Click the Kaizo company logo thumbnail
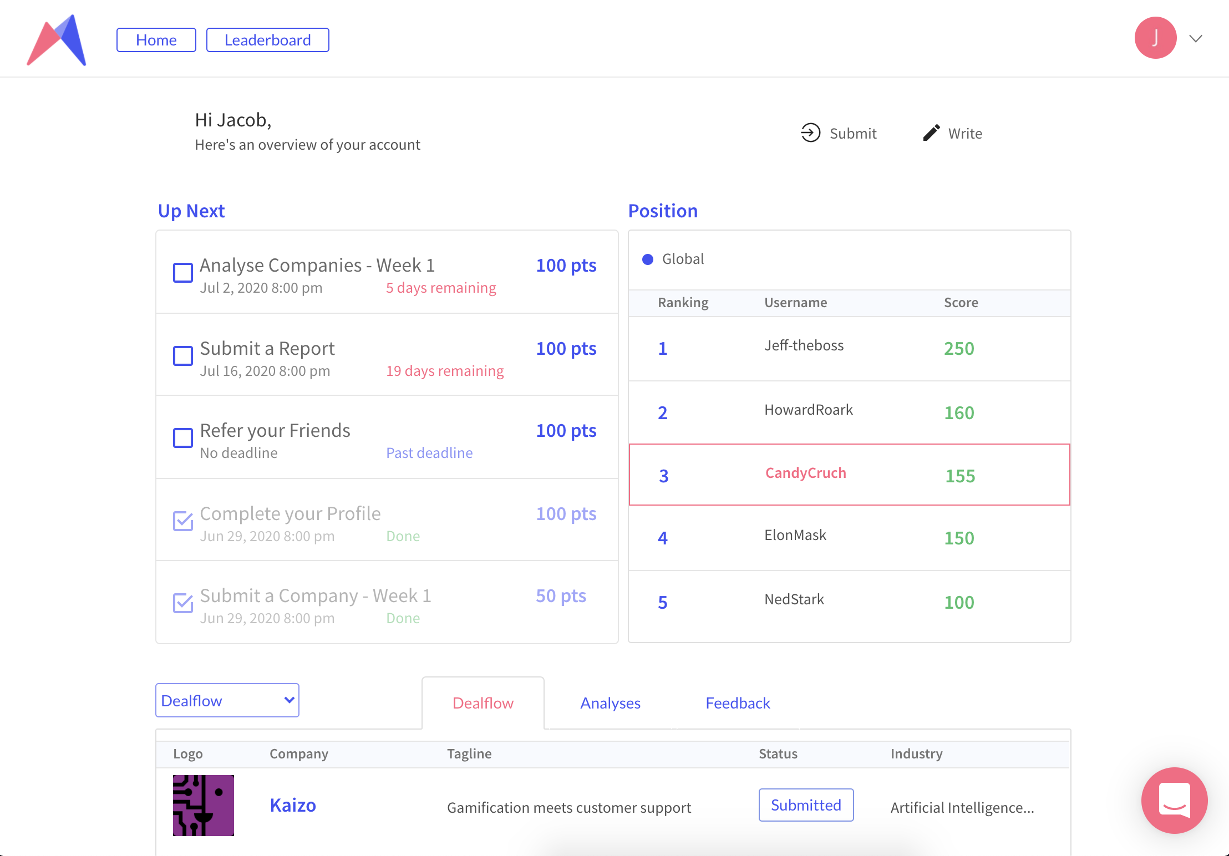Image resolution: width=1229 pixels, height=856 pixels. (204, 805)
